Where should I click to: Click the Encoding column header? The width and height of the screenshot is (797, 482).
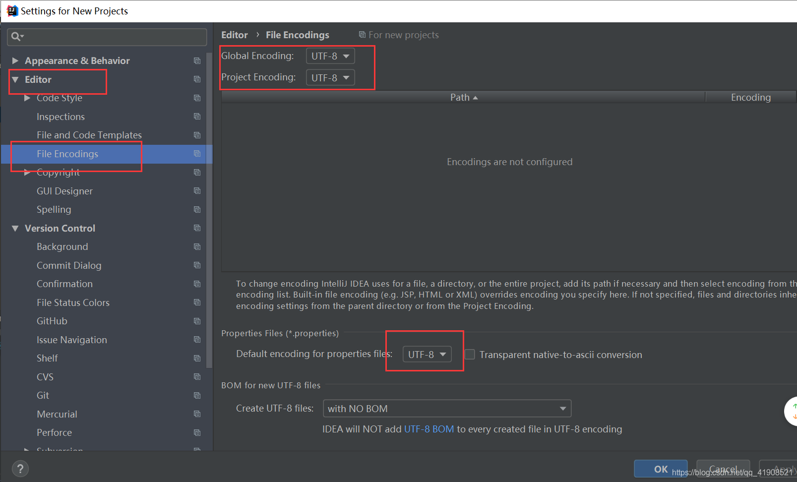click(751, 97)
